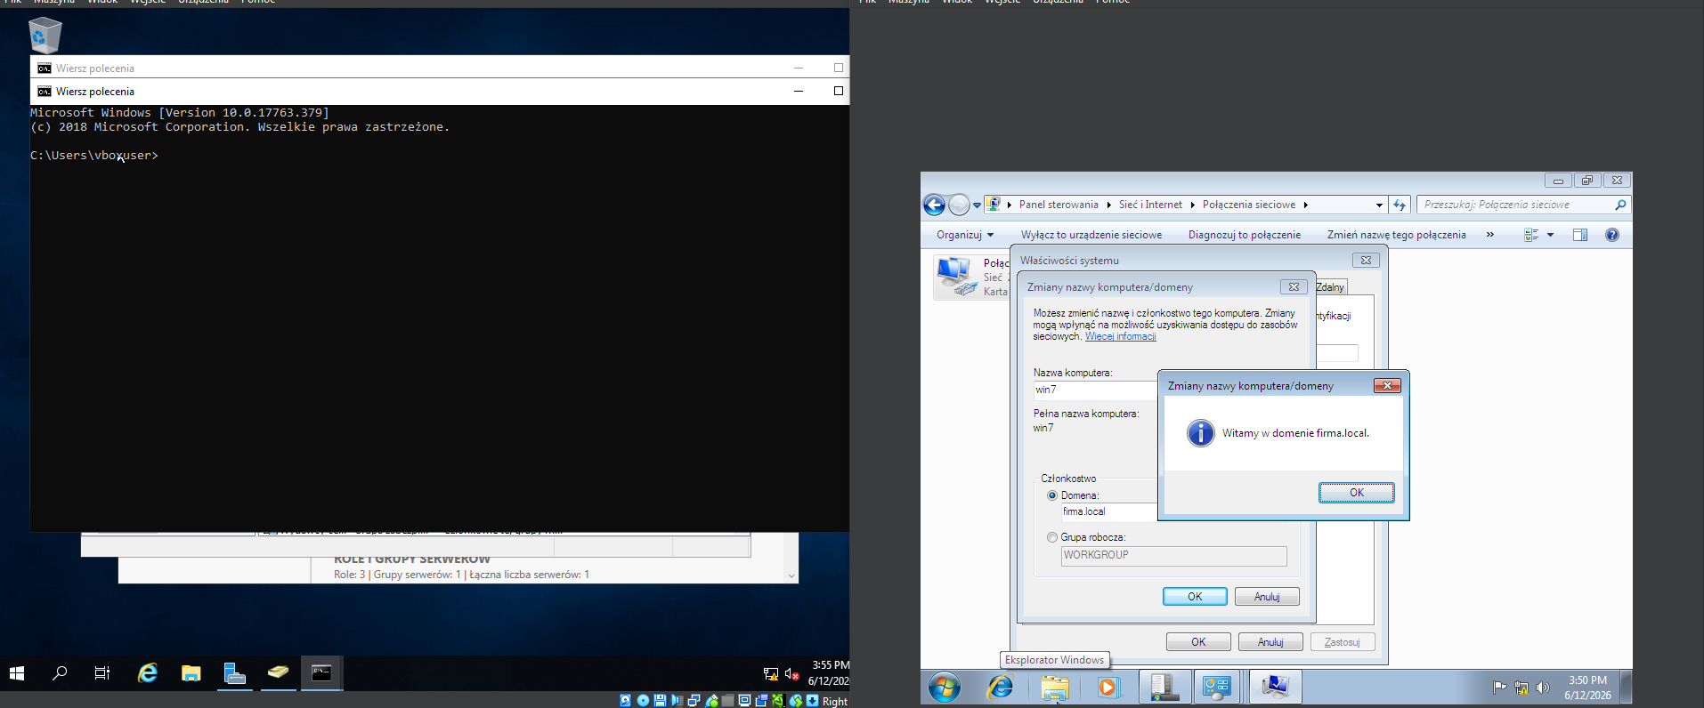This screenshot has width=1704, height=708.
Task: Minimize the front Wiersz polecenia window
Action: (x=799, y=91)
